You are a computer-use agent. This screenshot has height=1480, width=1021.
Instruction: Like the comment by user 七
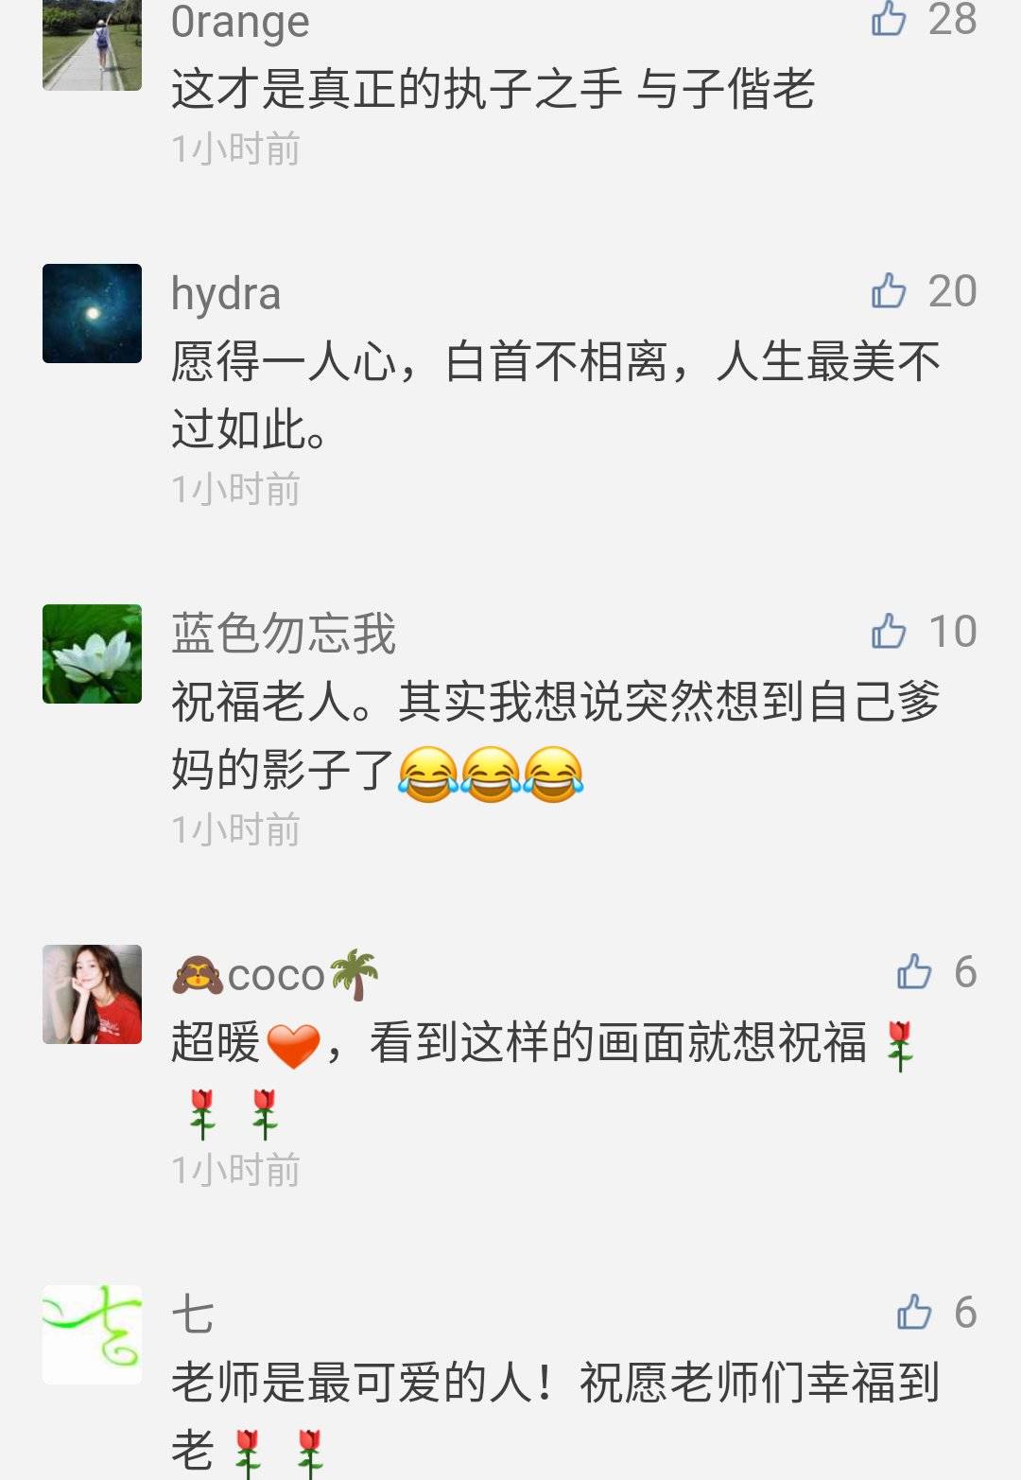coord(914,1312)
